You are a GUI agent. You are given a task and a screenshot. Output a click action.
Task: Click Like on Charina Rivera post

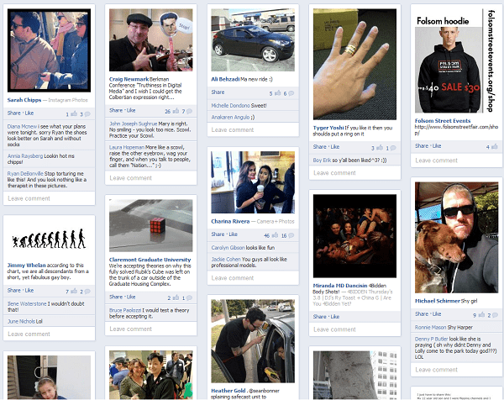233,234
